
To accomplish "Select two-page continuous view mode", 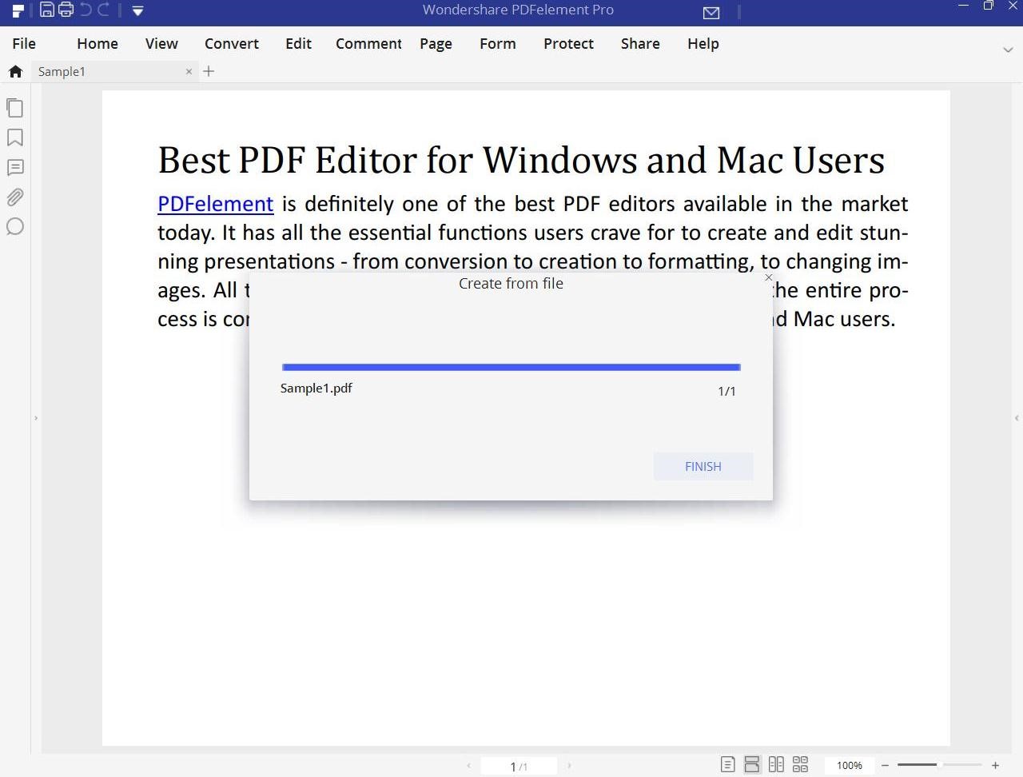I will pos(800,765).
